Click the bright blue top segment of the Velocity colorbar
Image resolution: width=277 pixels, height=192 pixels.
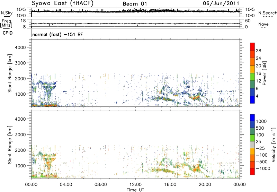coord(252,118)
